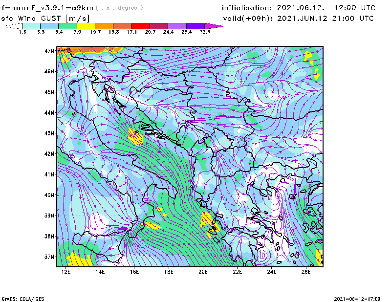Viewport: 391px width, 302px height.
Task: Click the GrADS: COLA/IGES credit text
Action: click(23, 299)
